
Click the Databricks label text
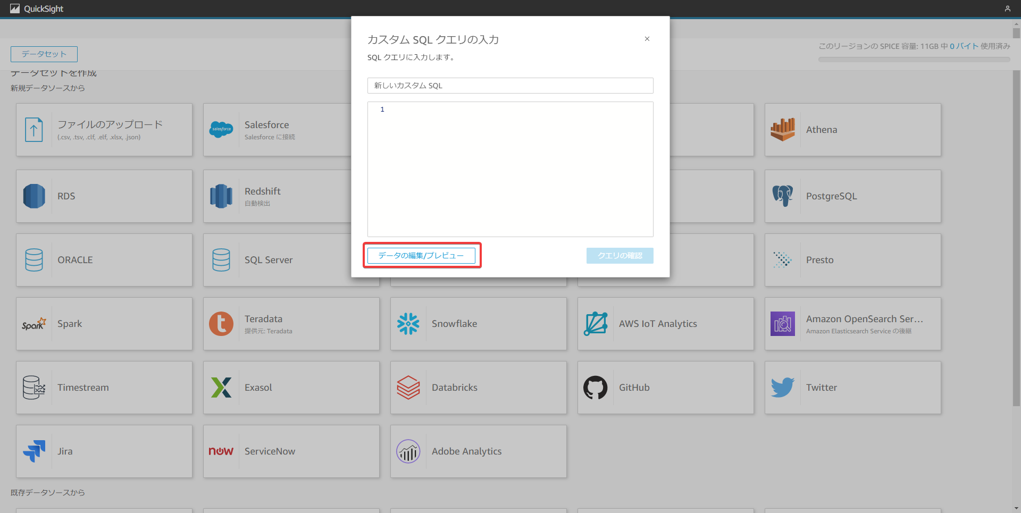coord(455,388)
